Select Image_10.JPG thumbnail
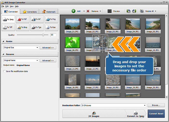Screen dimensions: 169x122 tap(153, 44)
